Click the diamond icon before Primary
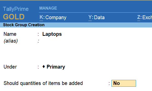This screenshot has height=91, width=152. click(x=44, y=67)
